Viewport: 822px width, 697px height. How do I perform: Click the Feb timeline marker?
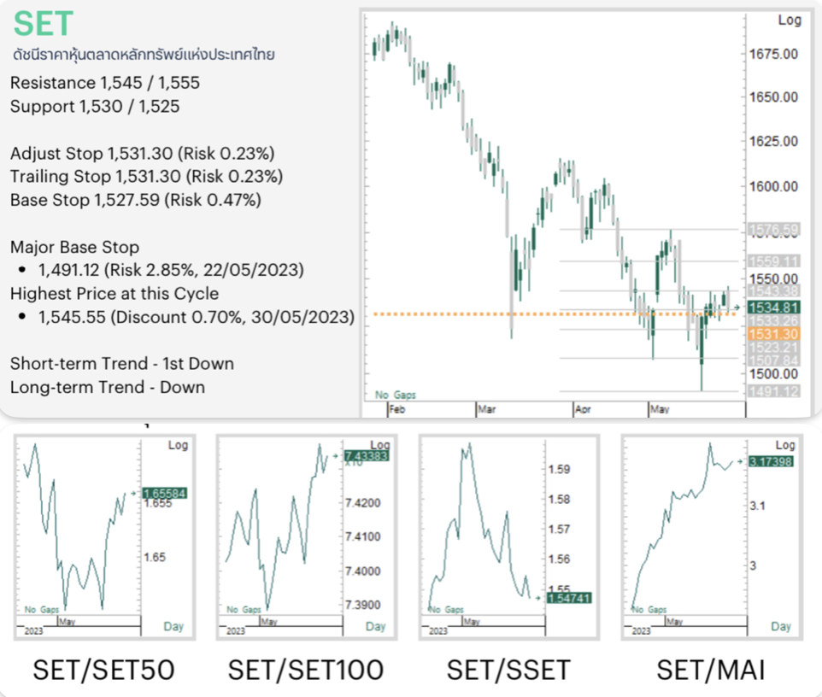tap(396, 409)
